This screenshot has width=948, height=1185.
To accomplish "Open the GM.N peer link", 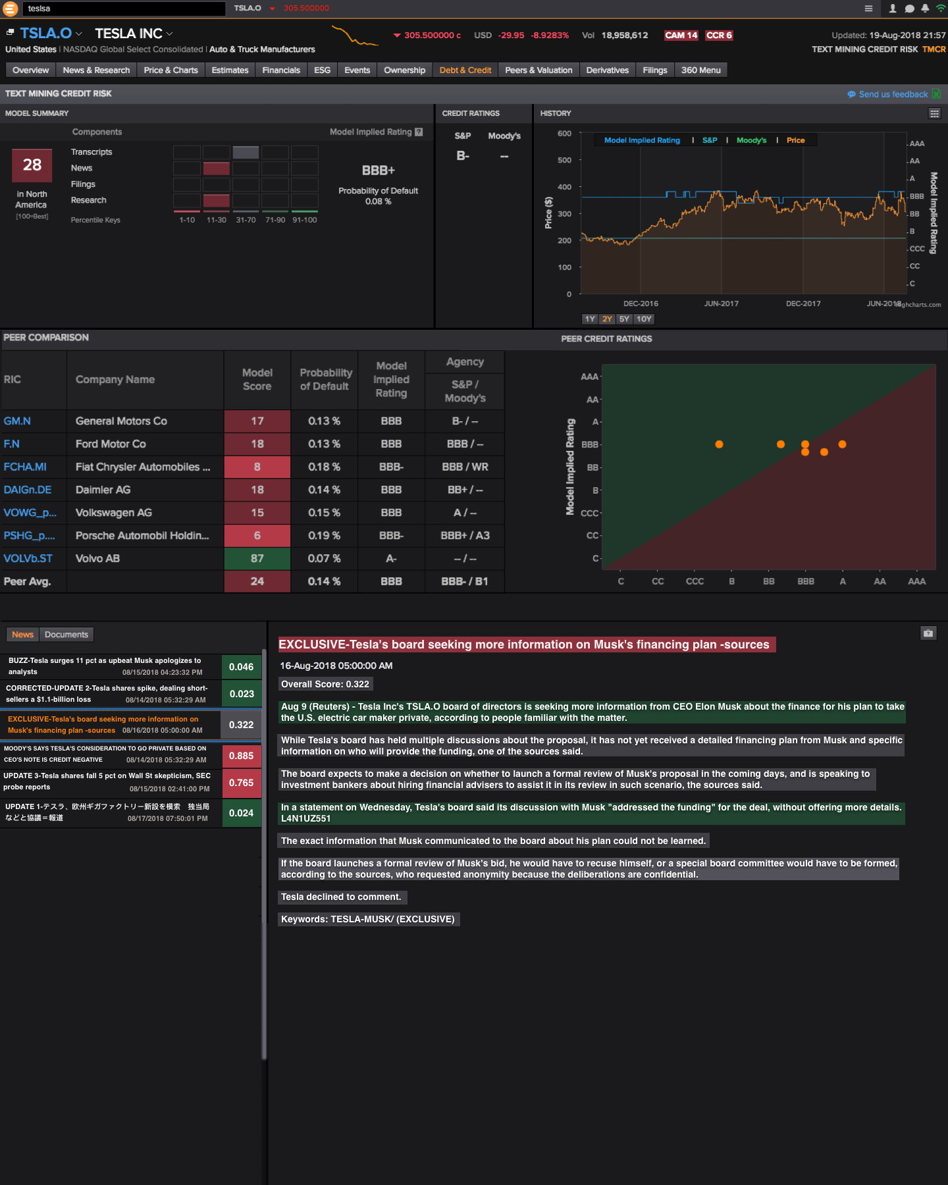I will (17, 421).
